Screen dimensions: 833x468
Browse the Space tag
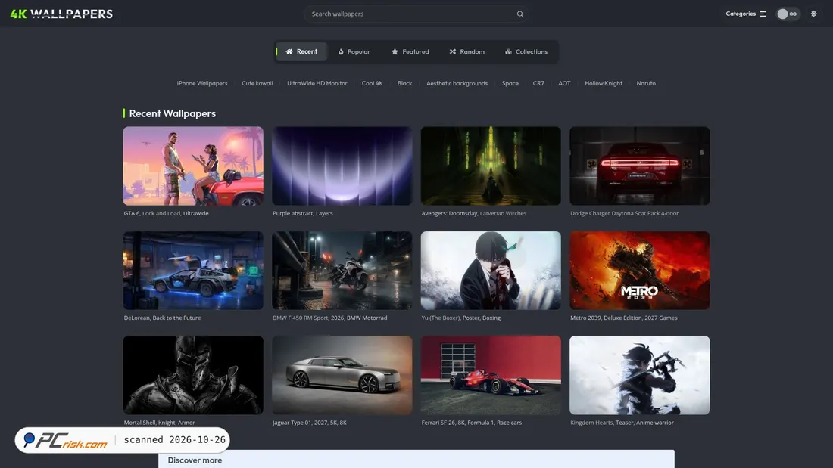pyautogui.click(x=510, y=83)
